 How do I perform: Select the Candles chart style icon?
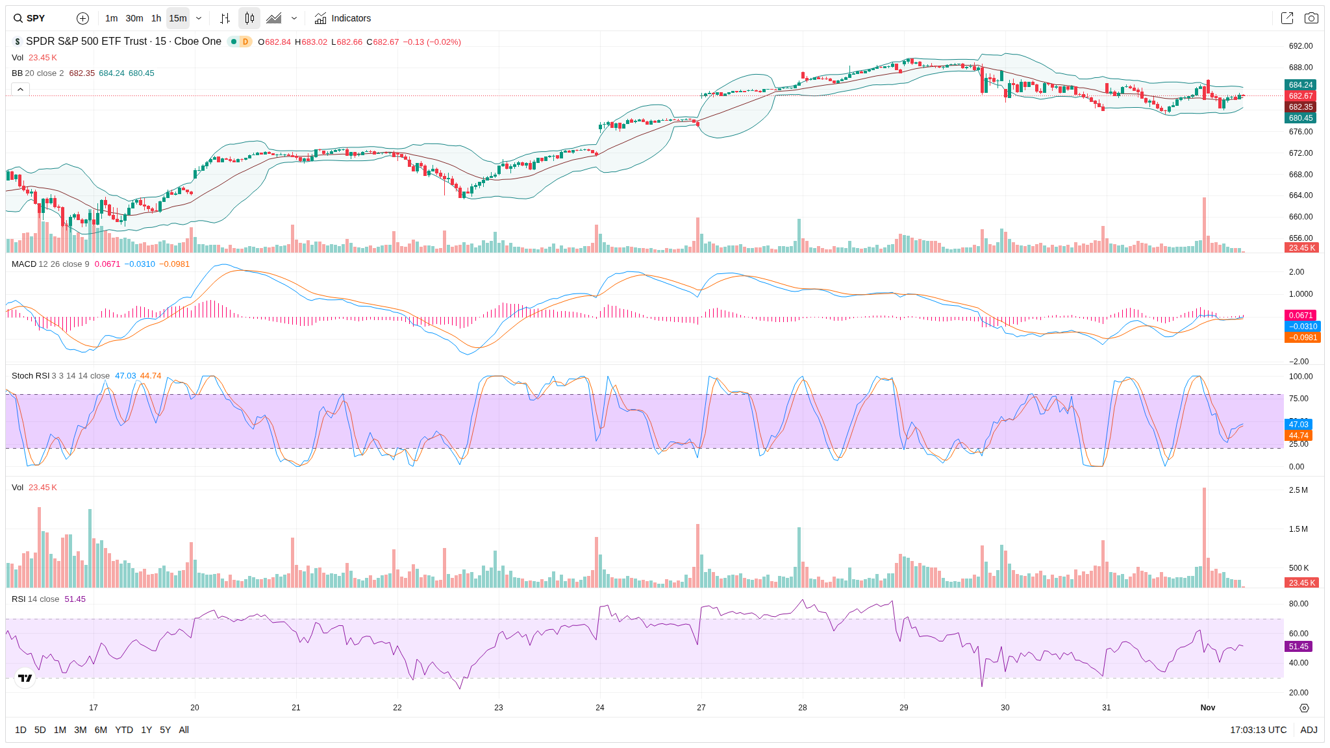249,18
